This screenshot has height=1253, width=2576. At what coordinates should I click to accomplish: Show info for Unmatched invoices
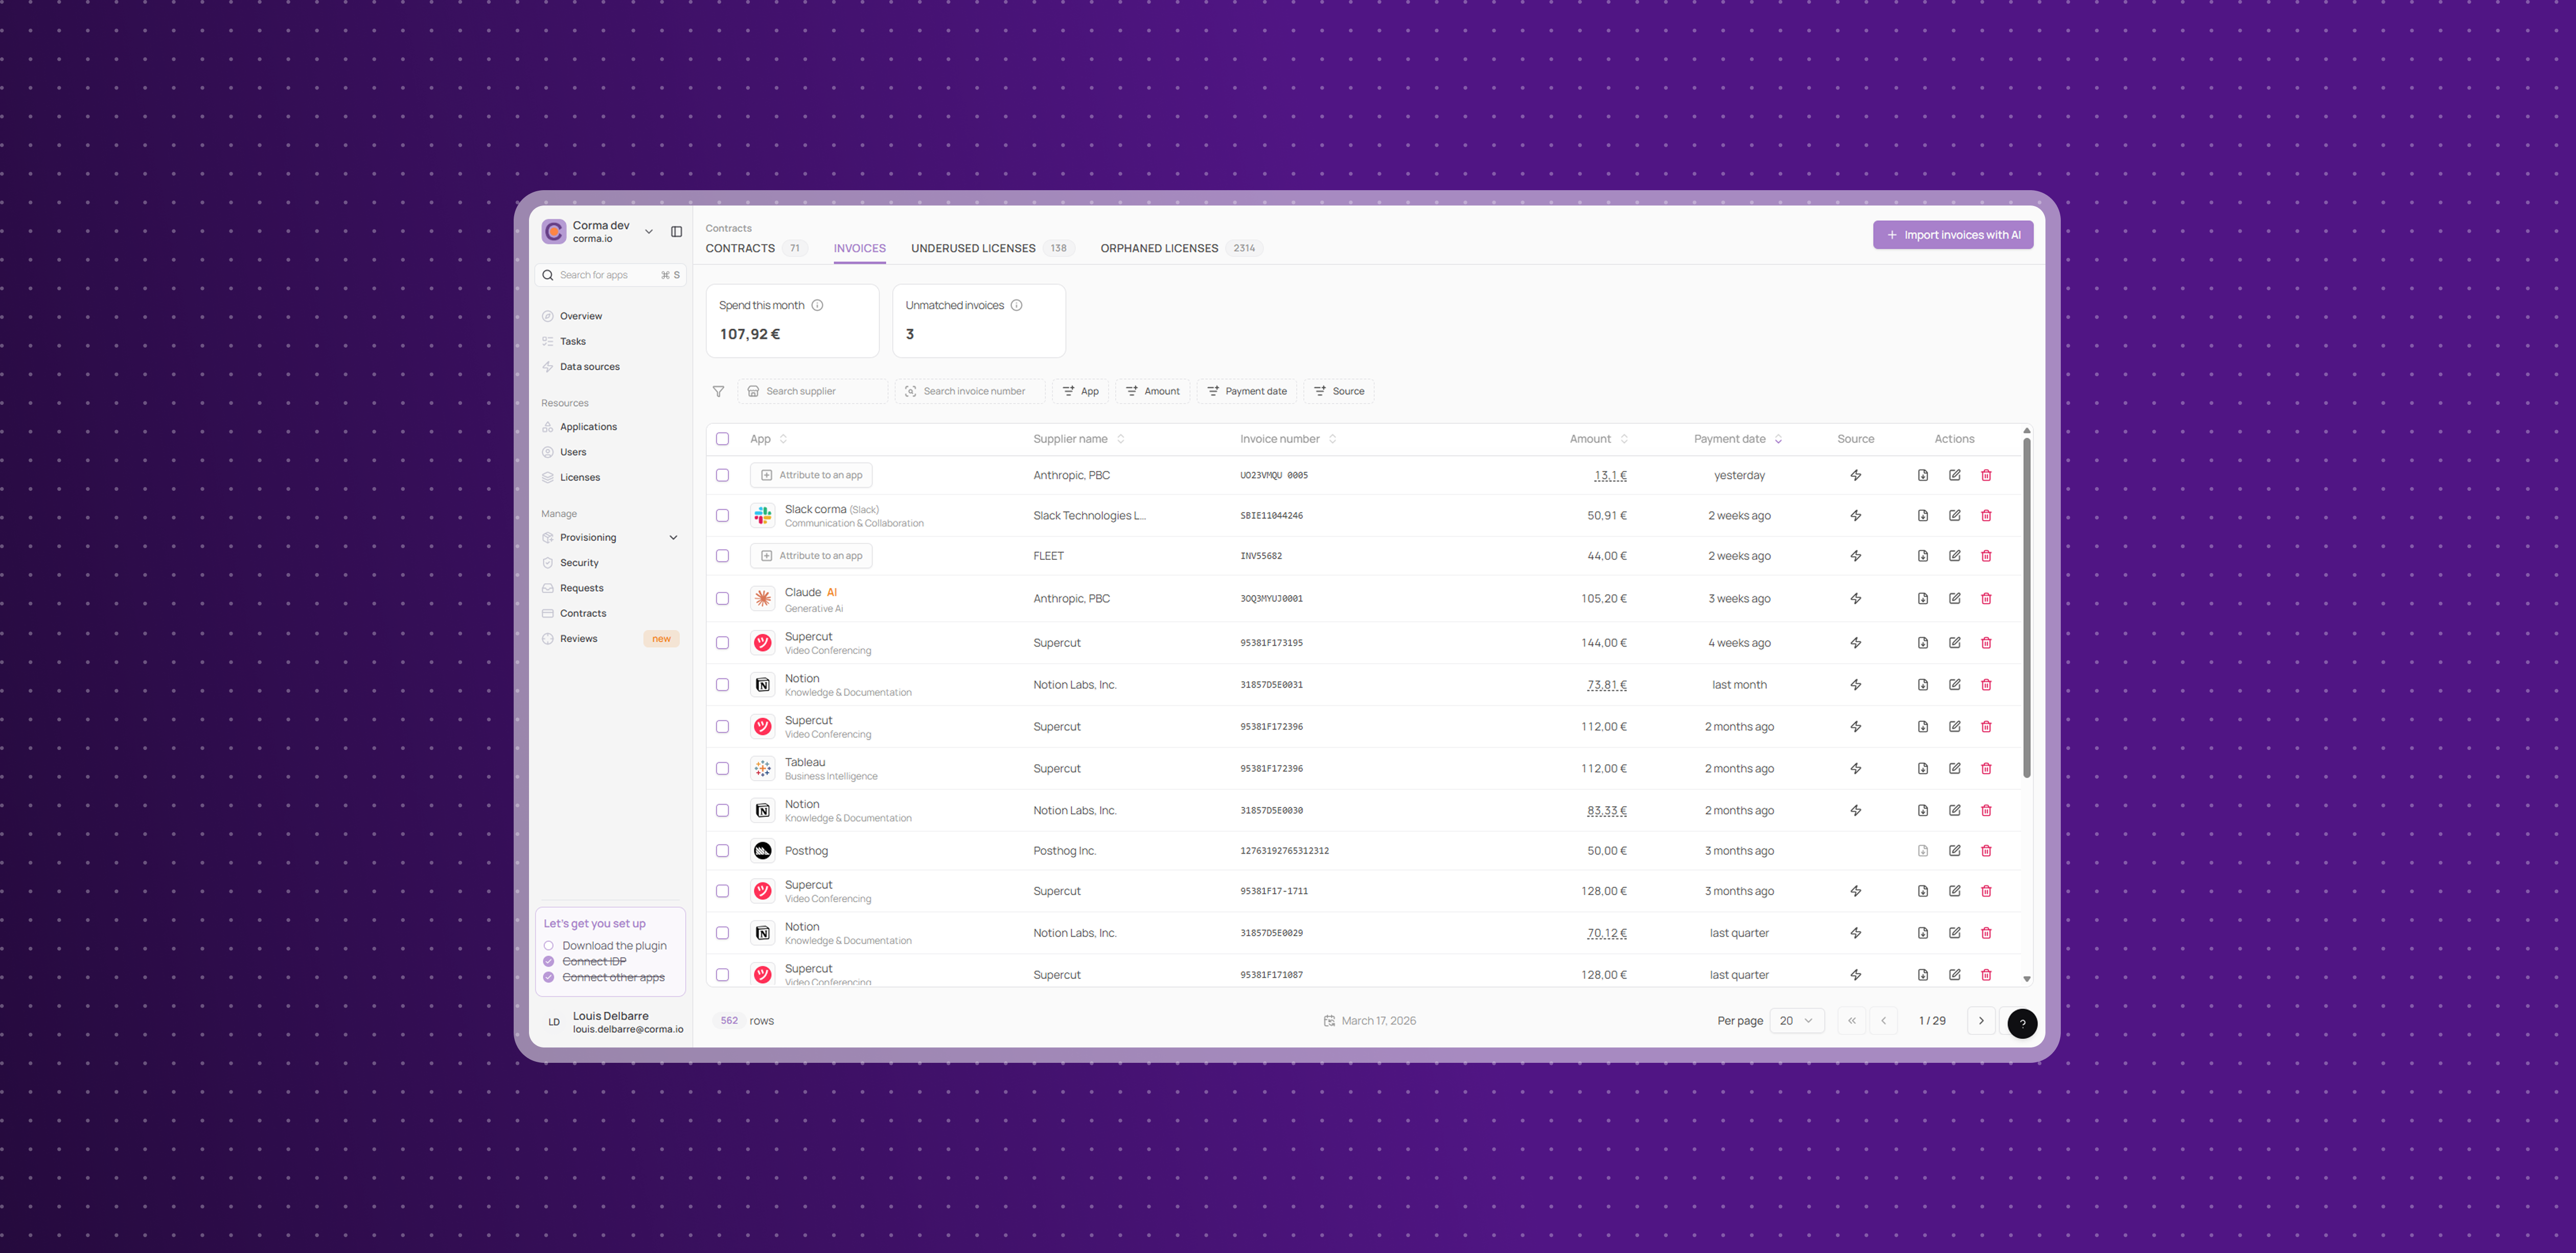[1016, 306]
